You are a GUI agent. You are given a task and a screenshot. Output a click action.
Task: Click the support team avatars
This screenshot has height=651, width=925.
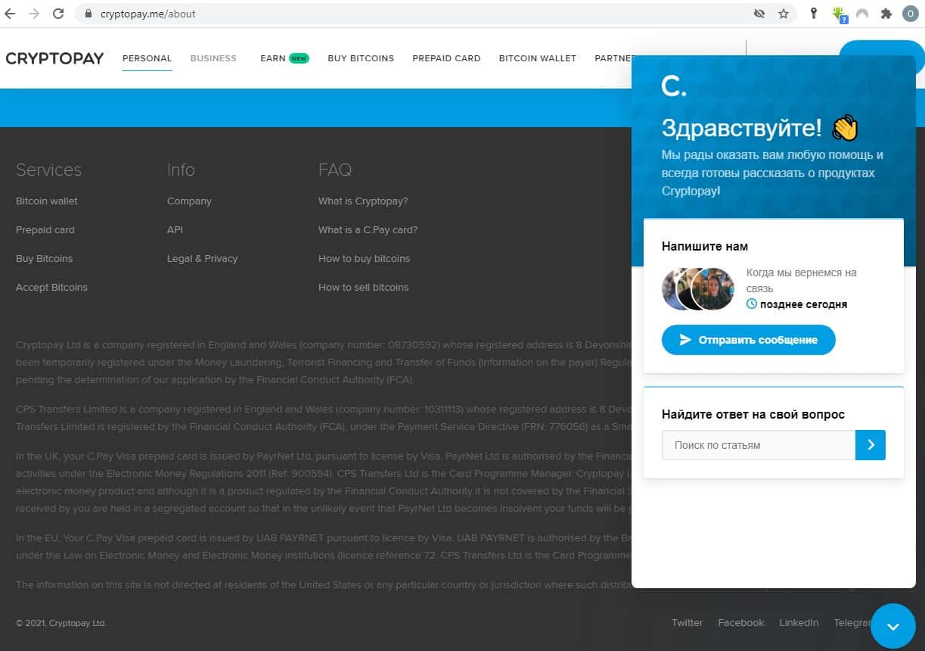pyautogui.click(x=698, y=289)
